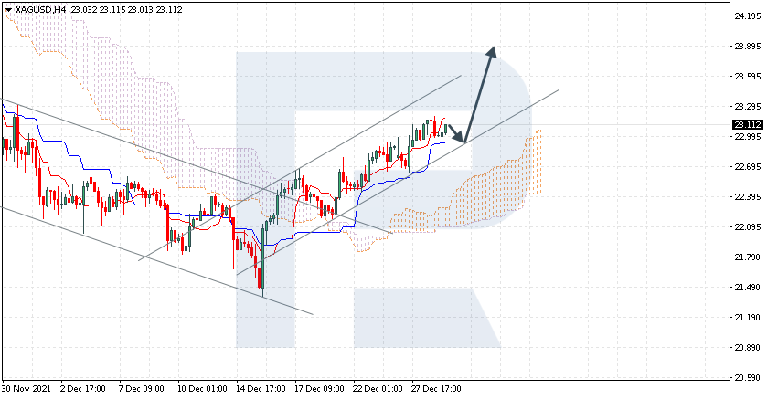Click the 20.590 price axis label

748,377
